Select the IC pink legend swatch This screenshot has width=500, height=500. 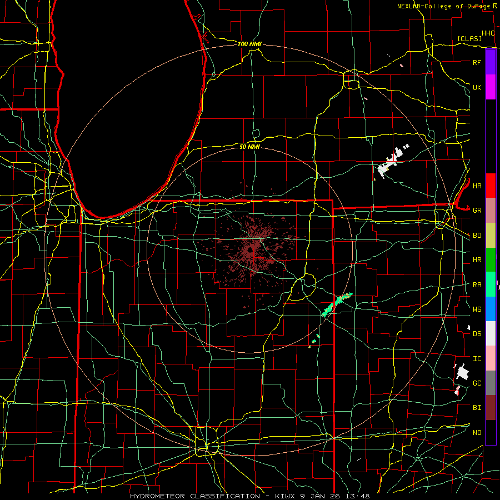pos(491,358)
